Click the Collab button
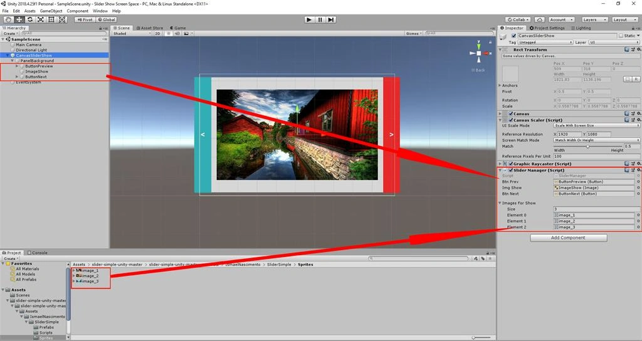This screenshot has height=341, width=642. tap(518, 19)
